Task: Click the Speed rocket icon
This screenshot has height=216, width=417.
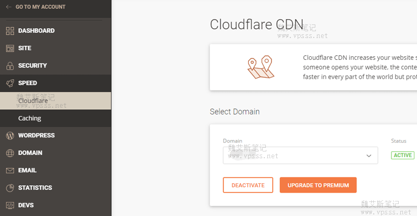Action: [x=10, y=83]
